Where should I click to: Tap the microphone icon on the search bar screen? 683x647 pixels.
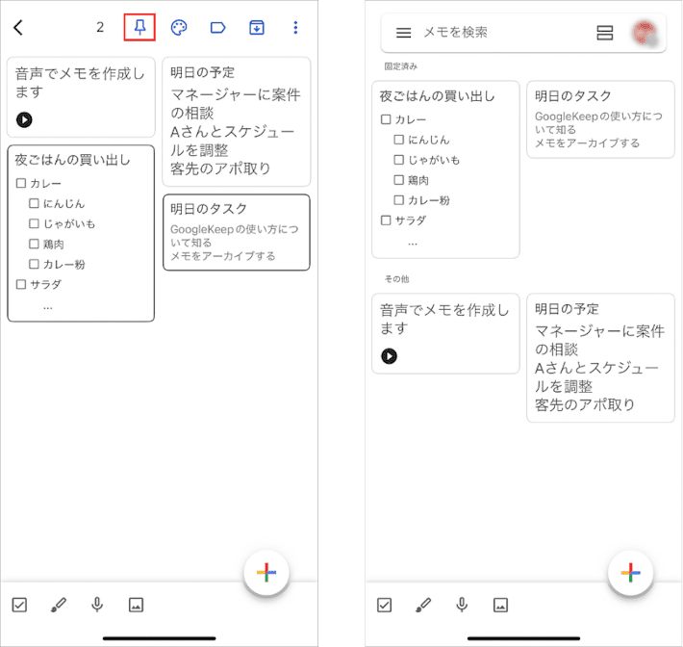tap(462, 605)
